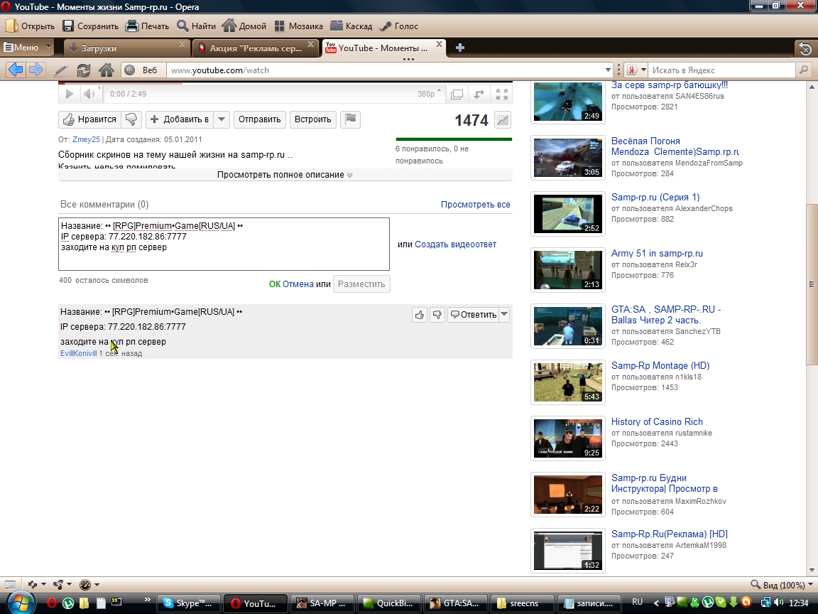Open the Ответить dropdown arrow
The image size is (818, 614).
(504, 314)
